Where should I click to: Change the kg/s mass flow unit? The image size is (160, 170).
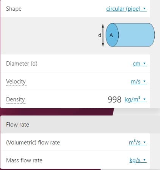(x=138, y=160)
